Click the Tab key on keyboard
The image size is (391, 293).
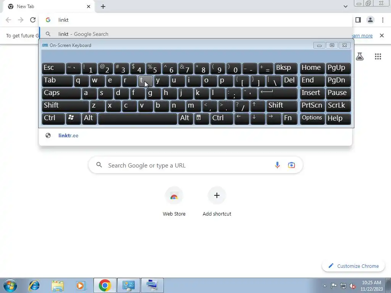pyautogui.click(x=57, y=81)
